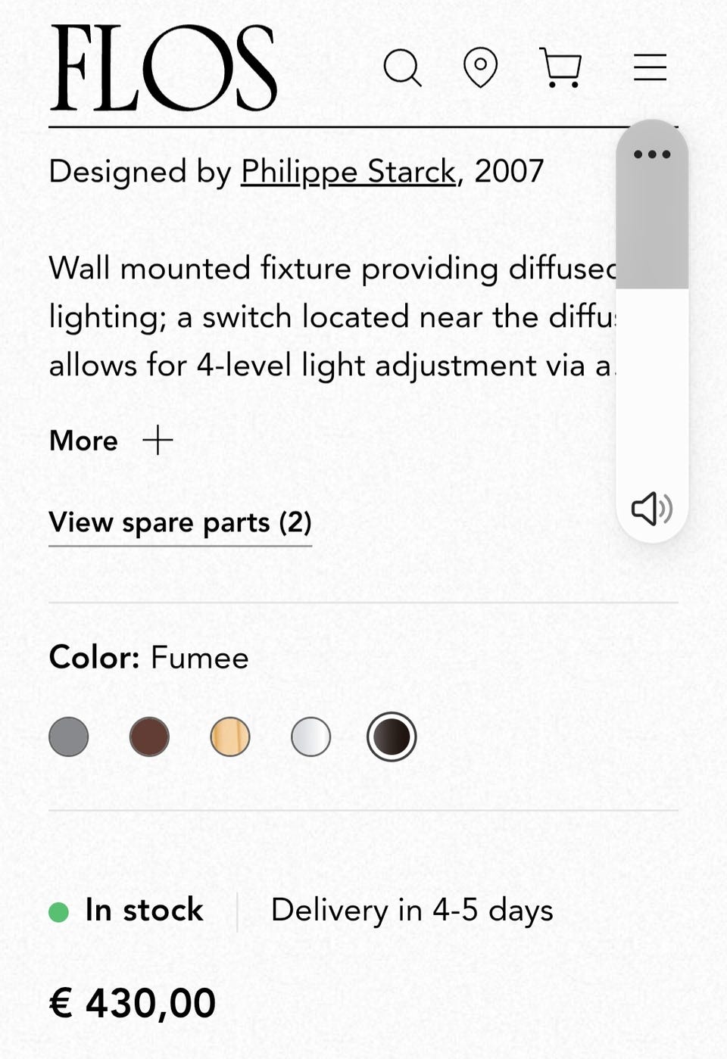Image resolution: width=727 pixels, height=1059 pixels.
Task: Open the shopping cart
Action: pyautogui.click(x=561, y=68)
